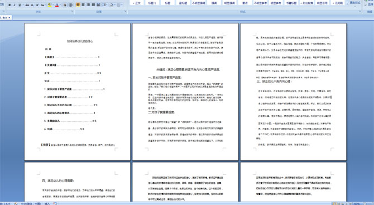This screenshot has width=374, height=205.
Task: Align text left using the highlighted alignment icon
Action: (x=78, y=4)
